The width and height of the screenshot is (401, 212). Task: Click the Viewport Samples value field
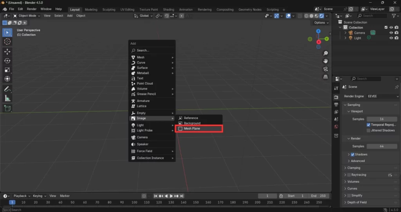tap(381, 119)
